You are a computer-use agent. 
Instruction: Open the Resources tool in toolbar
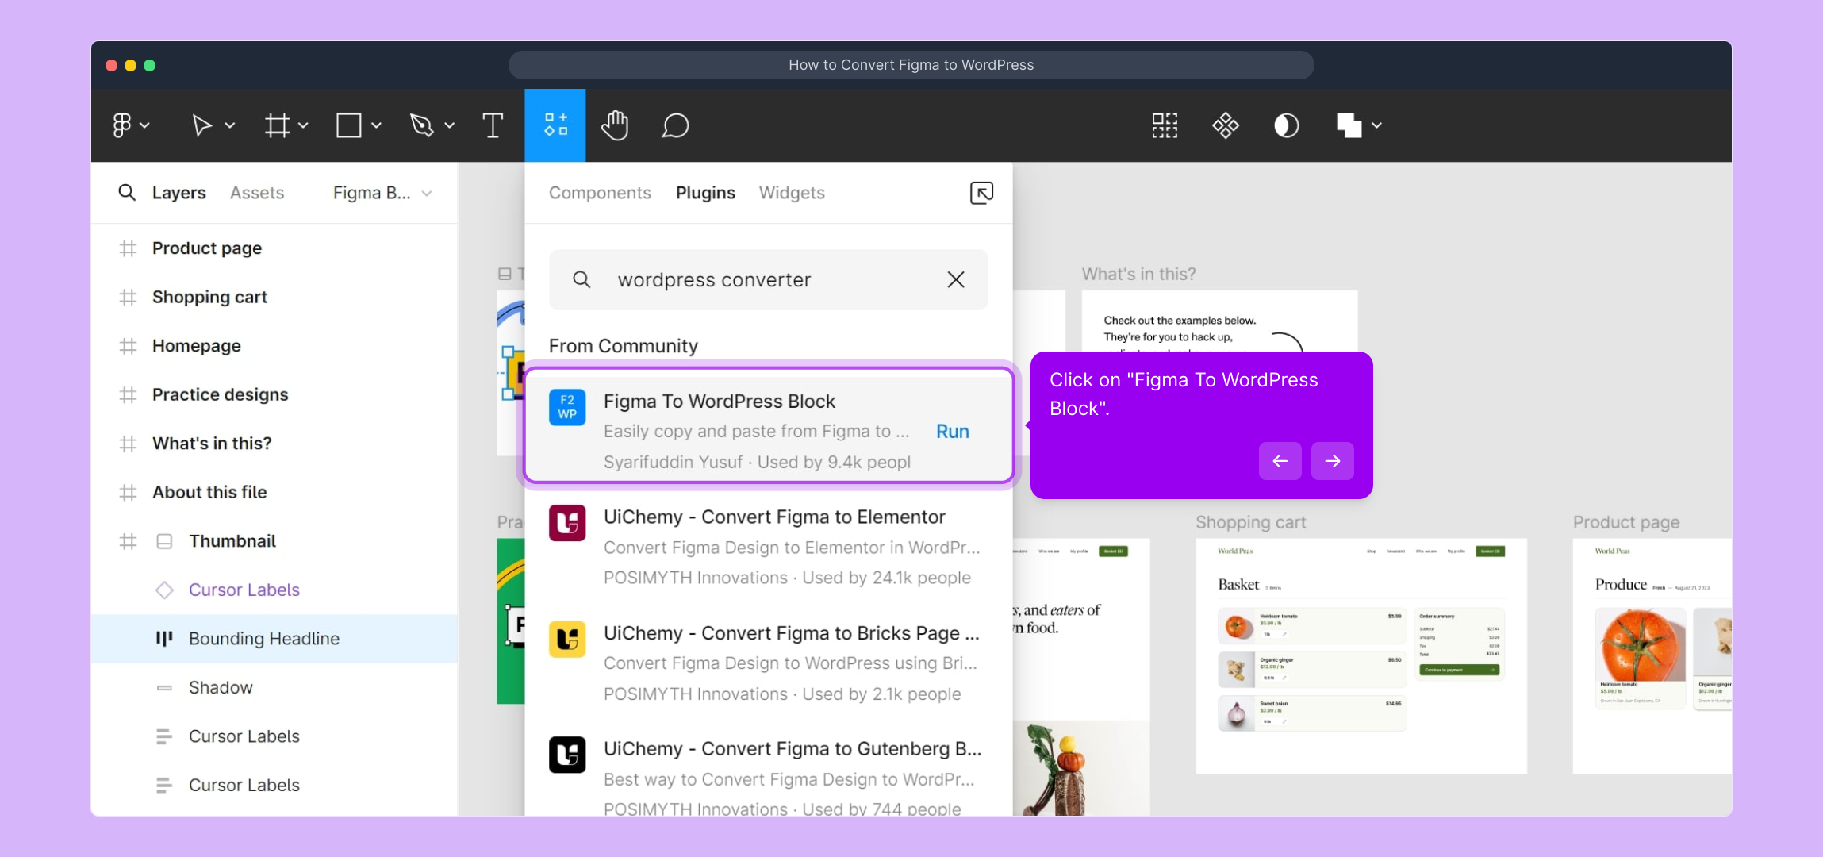[x=555, y=125]
